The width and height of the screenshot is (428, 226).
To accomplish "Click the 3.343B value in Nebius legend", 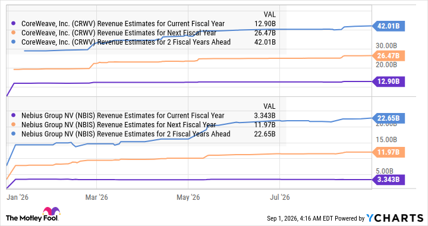I will point(265,115).
